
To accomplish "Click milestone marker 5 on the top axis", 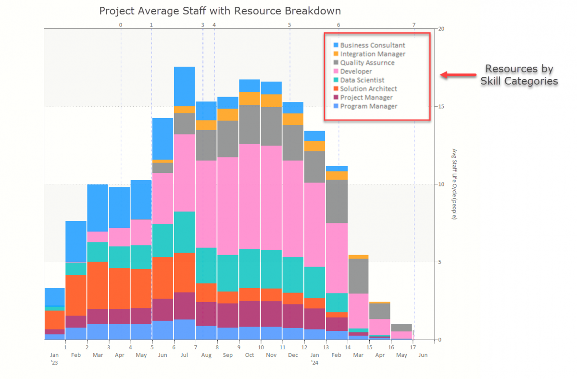I will pos(289,25).
